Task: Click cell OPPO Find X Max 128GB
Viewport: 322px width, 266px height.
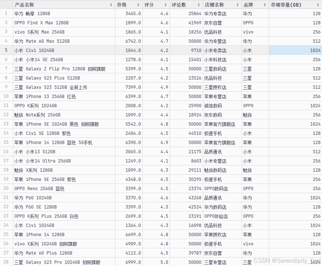Action: (64, 23)
